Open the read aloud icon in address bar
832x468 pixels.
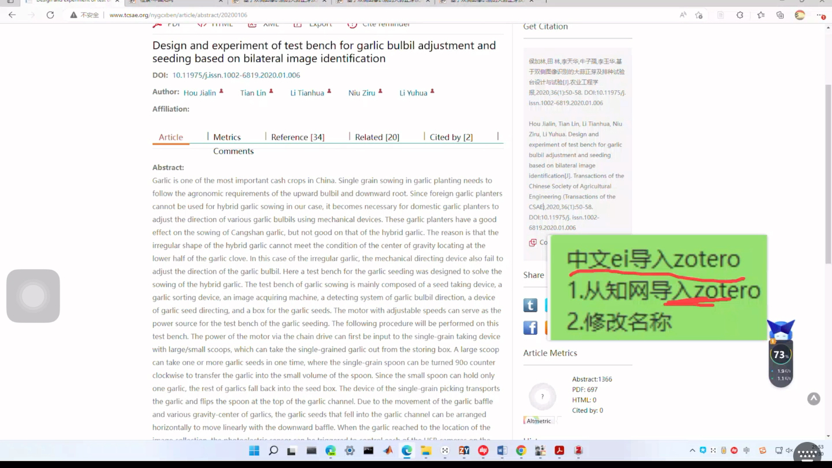tap(683, 15)
